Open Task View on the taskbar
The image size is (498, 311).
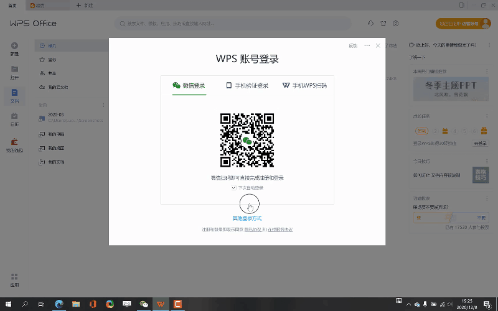click(x=41, y=304)
